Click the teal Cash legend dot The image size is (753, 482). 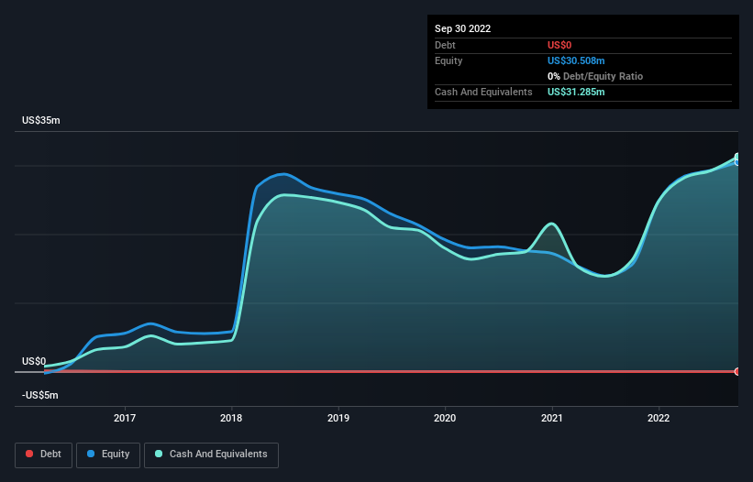pos(159,454)
